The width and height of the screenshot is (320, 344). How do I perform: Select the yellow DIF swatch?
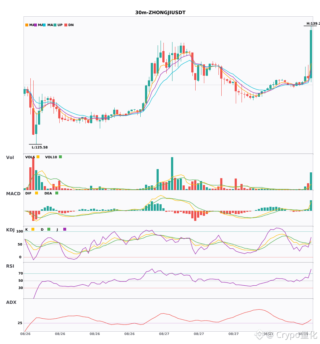(37, 193)
